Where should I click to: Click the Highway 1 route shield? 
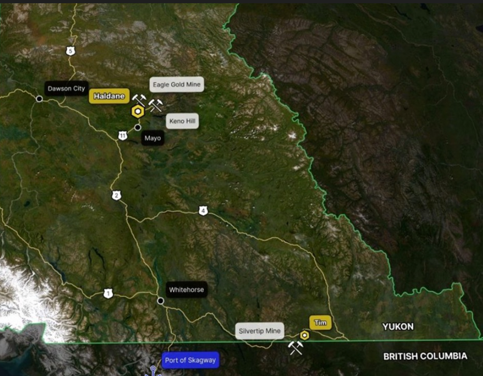pyautogui.click(x=108, y=293)
